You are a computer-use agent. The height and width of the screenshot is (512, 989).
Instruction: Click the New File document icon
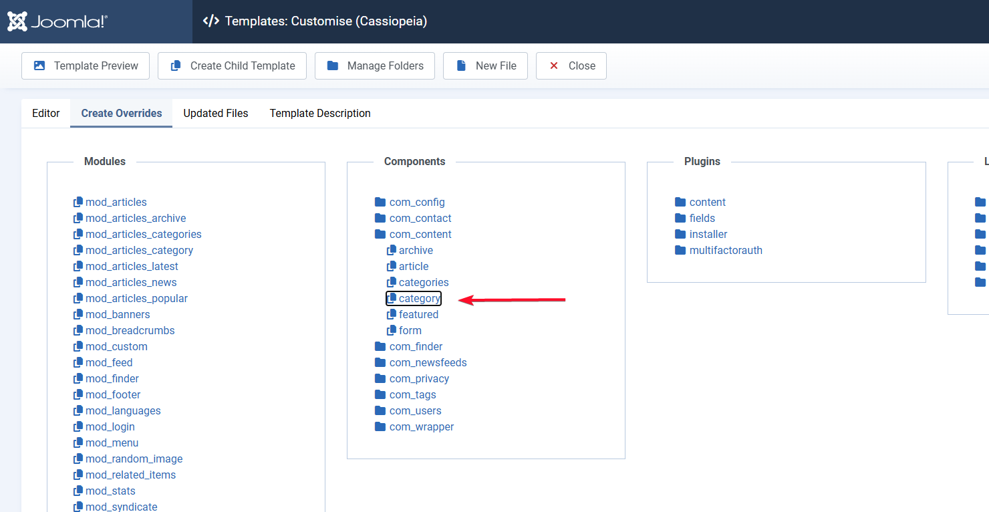point(461,66)
